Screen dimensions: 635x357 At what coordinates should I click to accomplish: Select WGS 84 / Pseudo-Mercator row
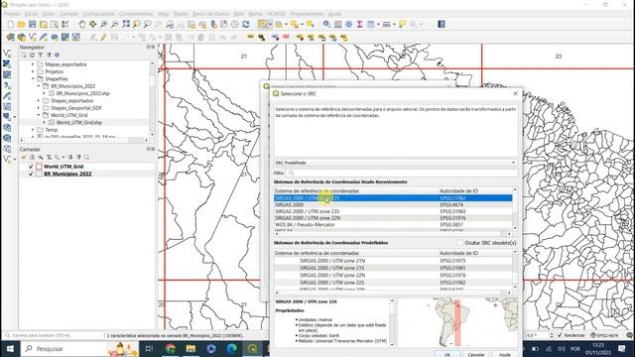coord(393,224)
